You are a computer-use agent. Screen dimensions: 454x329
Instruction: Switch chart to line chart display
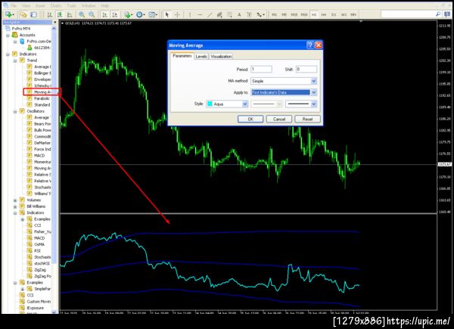coord(70,14)
